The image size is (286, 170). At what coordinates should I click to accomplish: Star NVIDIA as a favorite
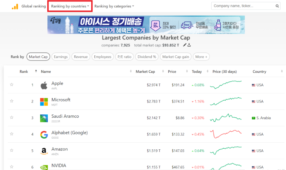click(12, 167)
